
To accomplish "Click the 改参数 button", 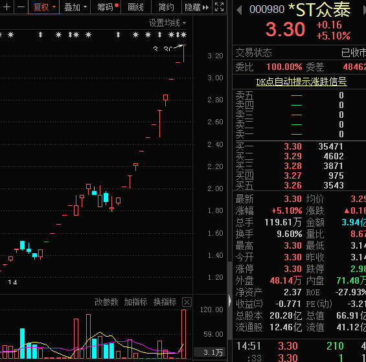I will click(106, 302).
